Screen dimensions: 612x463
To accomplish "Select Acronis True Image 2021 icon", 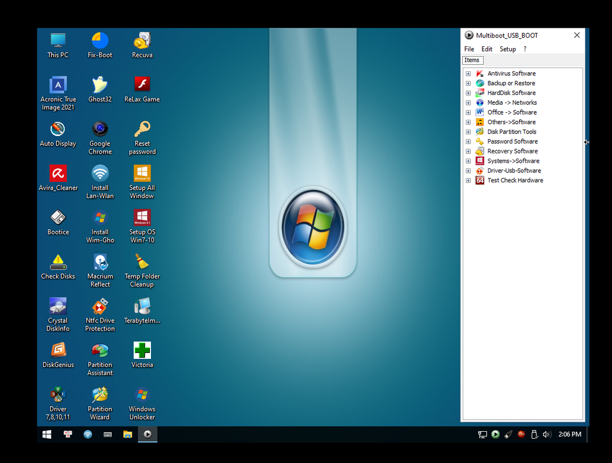I will click(58, 94).
